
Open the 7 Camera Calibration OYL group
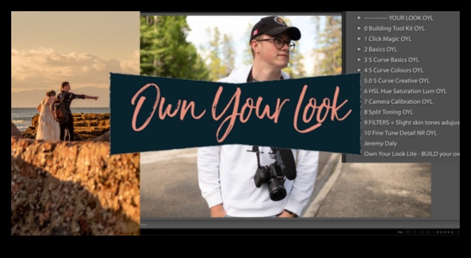[398, 102]
